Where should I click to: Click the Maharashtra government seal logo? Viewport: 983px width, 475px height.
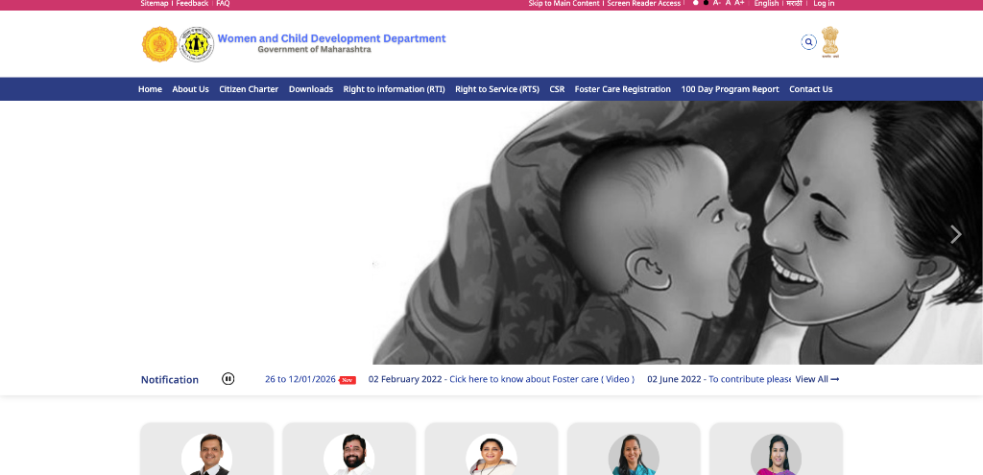pyautogui.click(x=159, y=44)
